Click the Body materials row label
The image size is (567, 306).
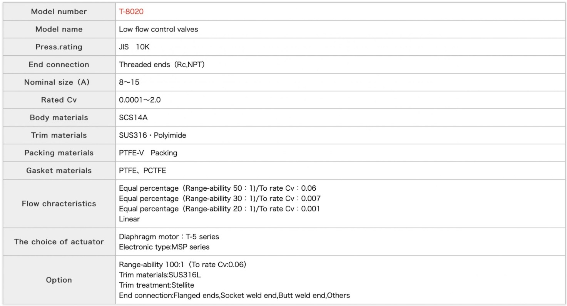[59, 118]
